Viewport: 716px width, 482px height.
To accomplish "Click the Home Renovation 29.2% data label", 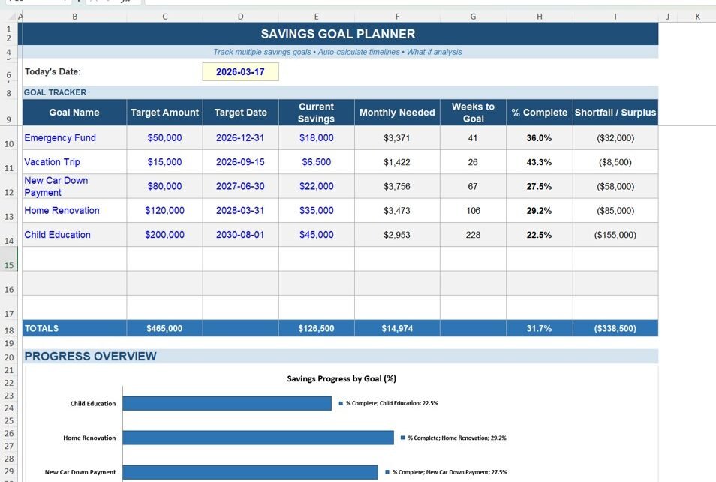I will pos(457,438).
